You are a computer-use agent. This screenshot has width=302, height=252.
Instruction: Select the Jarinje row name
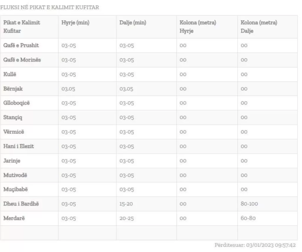[12, 161]
